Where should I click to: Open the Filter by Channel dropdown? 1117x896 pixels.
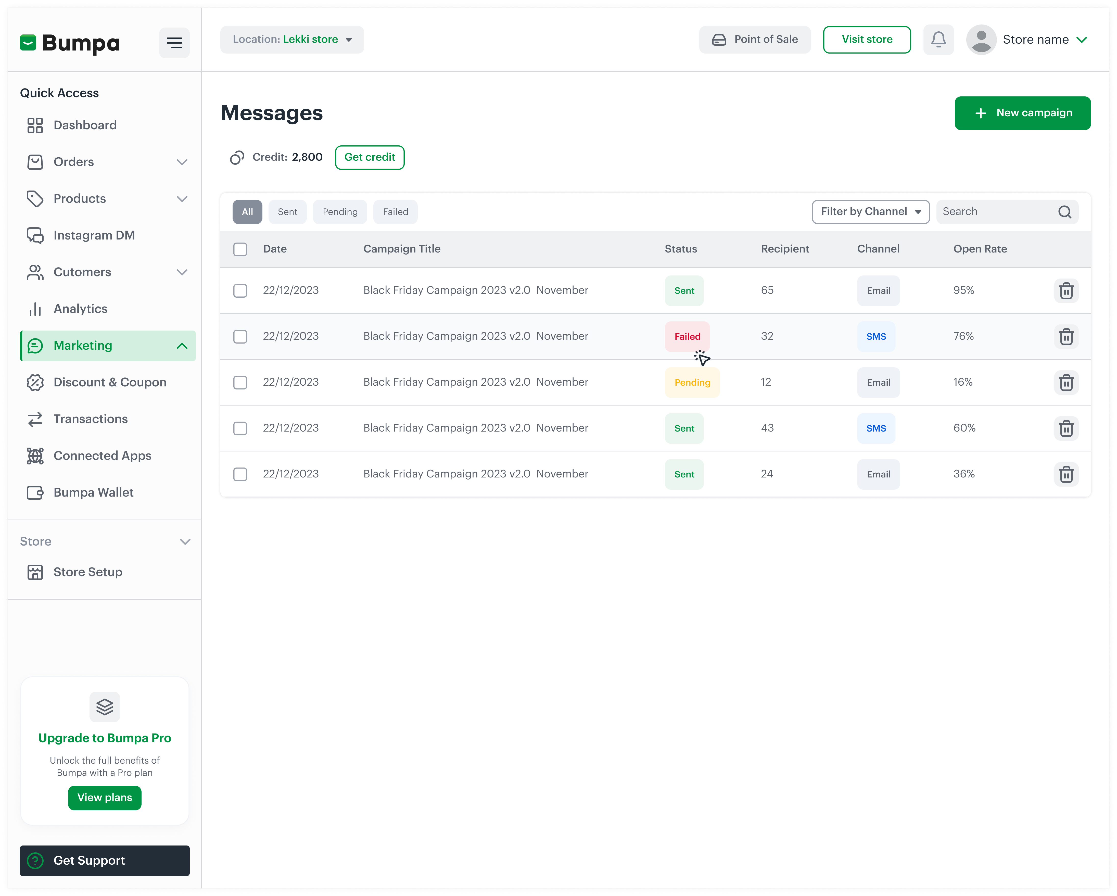(870, 211)
